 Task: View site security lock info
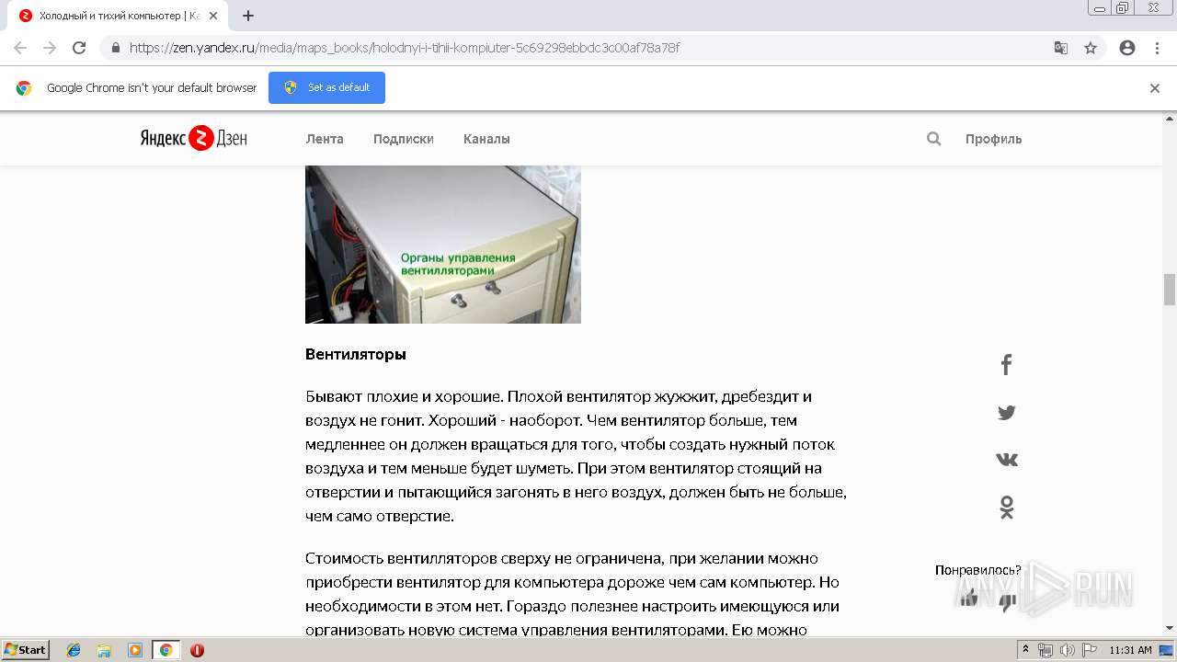[115, 48]
